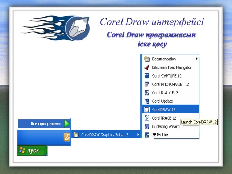The image size is (232, 174).
Task: Click the Documentation folder icon
Action: coord(147,59)
